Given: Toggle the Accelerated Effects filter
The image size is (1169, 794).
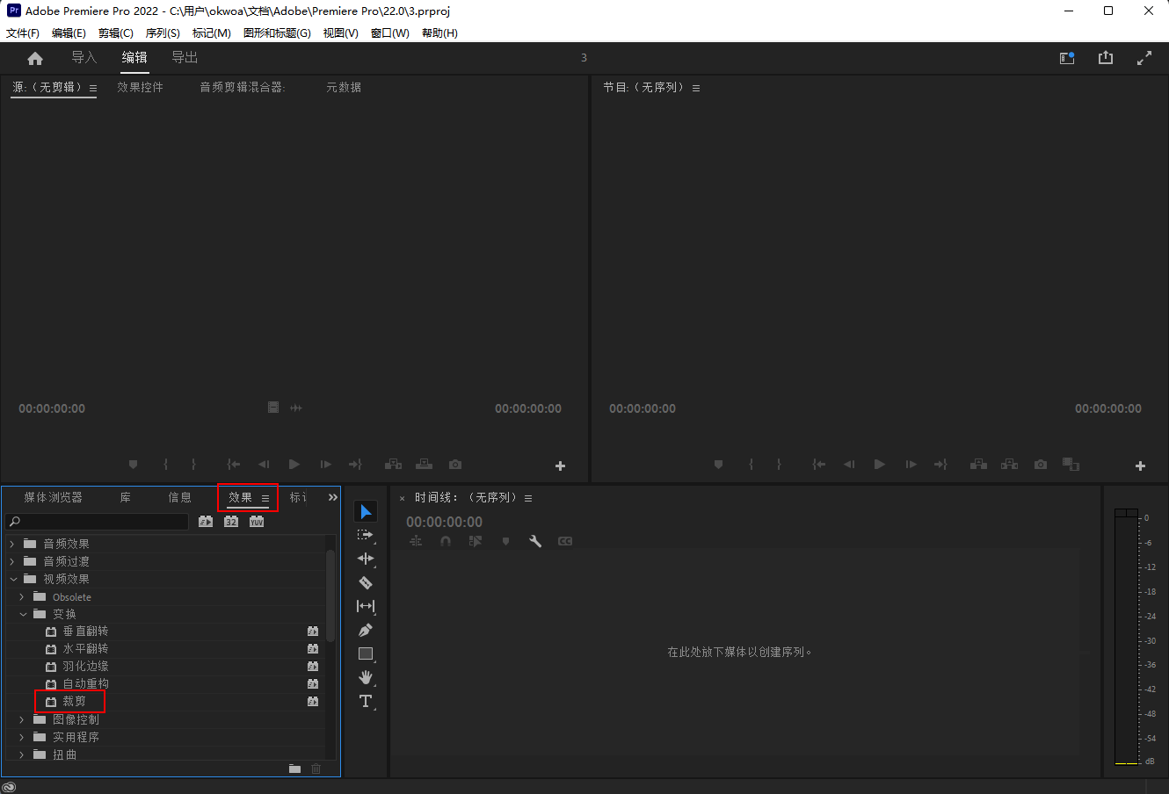Looking at the screenshot, I should click(206, 522).
